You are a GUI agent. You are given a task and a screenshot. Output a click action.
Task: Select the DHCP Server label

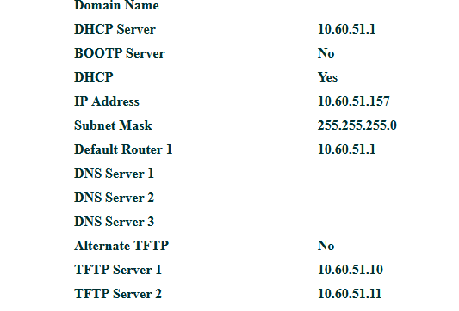115,29
